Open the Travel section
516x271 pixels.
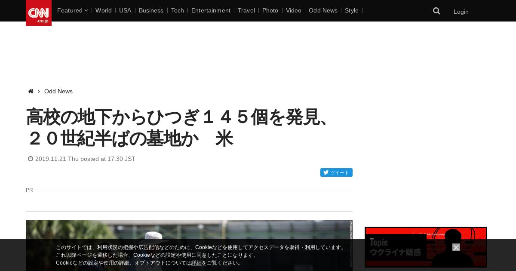click(x=246, y=10)
